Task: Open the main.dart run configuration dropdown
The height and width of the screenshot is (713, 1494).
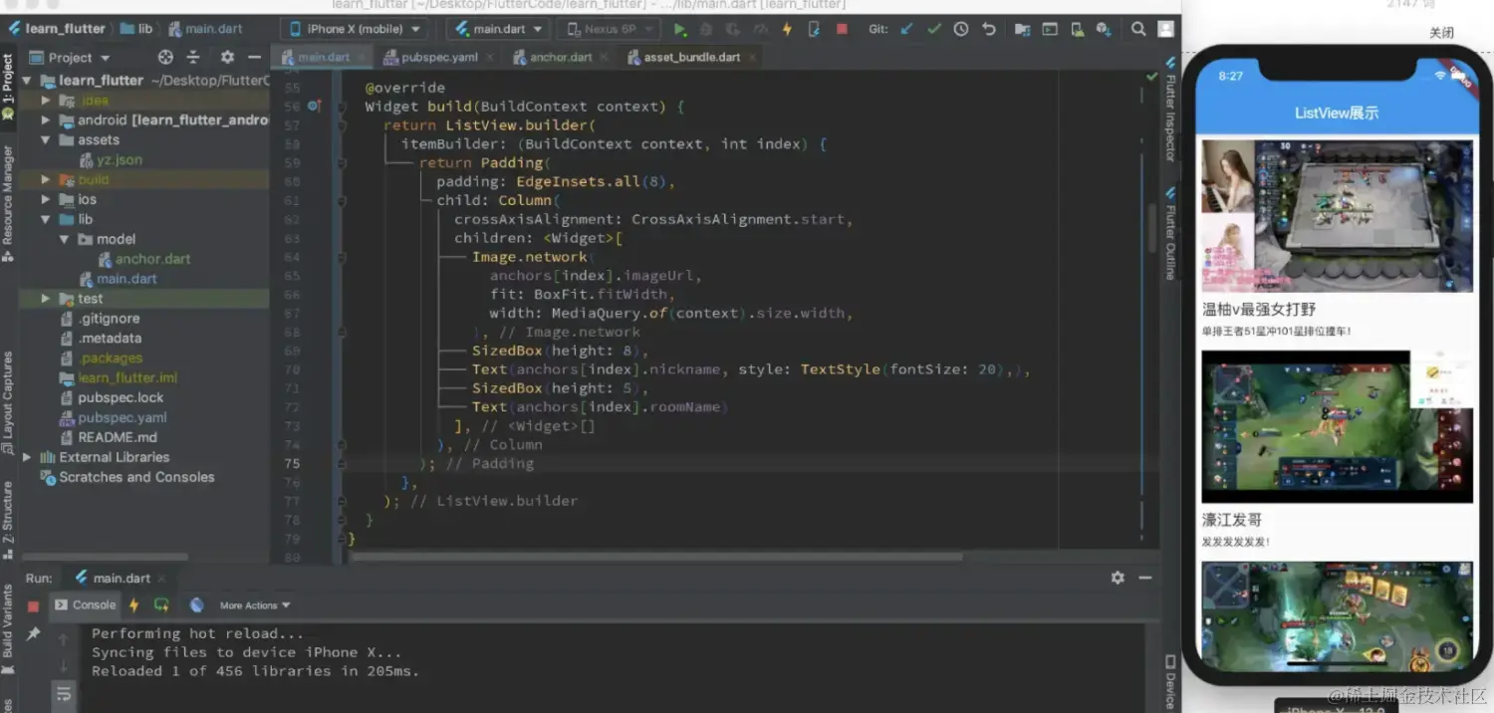Action: point(498,29)
